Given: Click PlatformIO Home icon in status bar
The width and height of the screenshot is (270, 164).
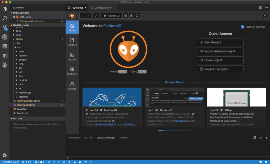Looking at the screenshot, I should (49, 162).
